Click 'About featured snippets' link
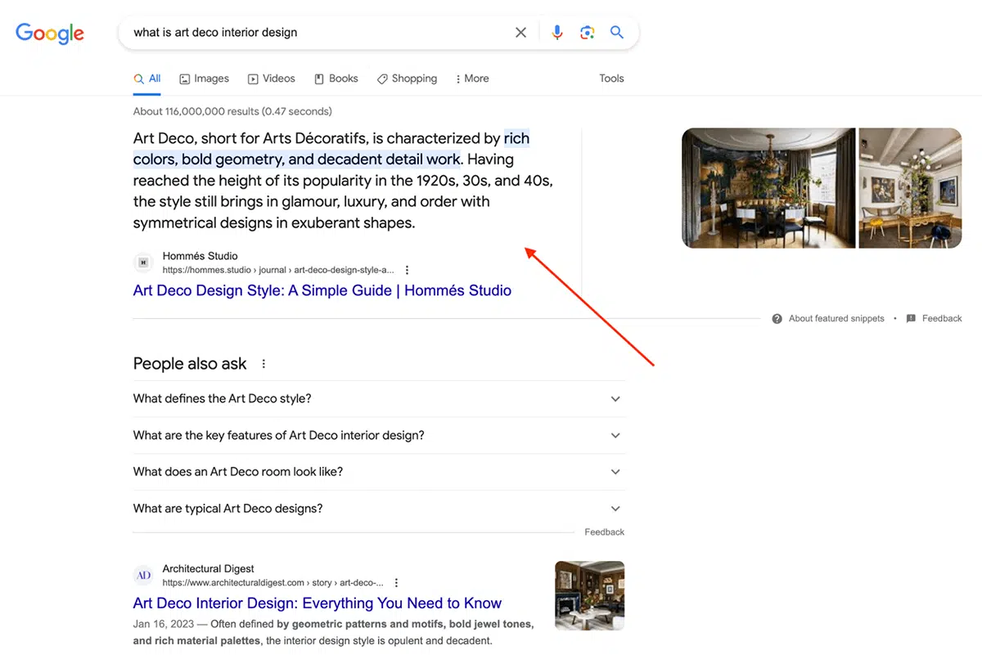 point(836,319)
